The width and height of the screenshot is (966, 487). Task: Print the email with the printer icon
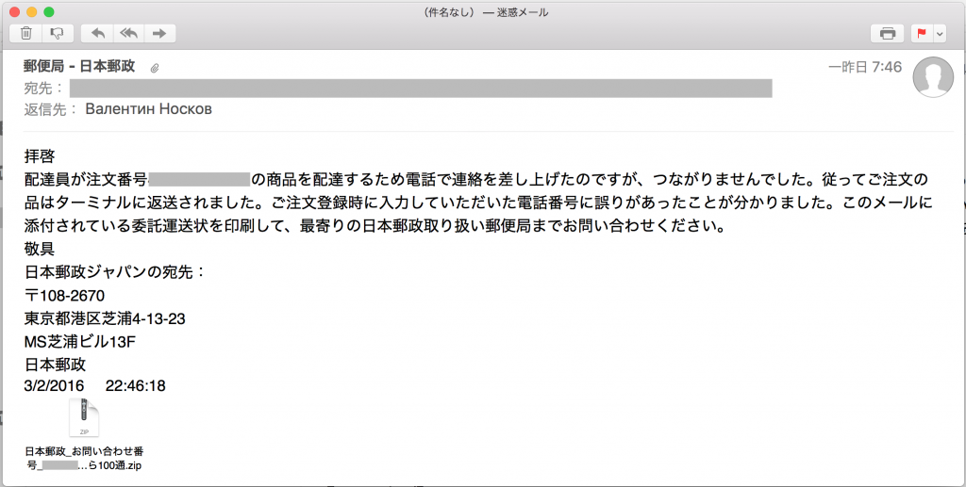tap(887, 34)
